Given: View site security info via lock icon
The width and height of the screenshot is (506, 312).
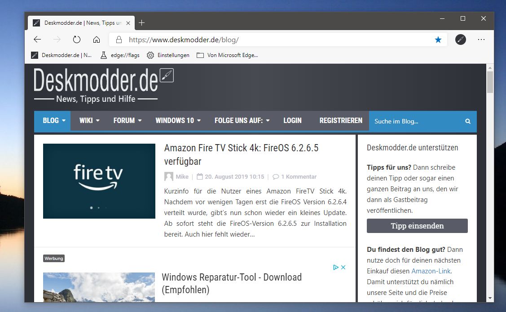Looking at the screenshot, I should (119, 40).
